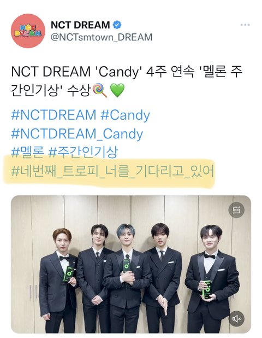Image resolution: width=262 pixels, height=338 pixels.
Task: Unmute the video with the speaker icon
Action: 236,318
